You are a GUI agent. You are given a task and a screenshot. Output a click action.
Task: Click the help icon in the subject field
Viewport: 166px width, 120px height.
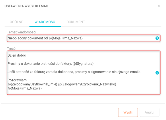point(157,38)
